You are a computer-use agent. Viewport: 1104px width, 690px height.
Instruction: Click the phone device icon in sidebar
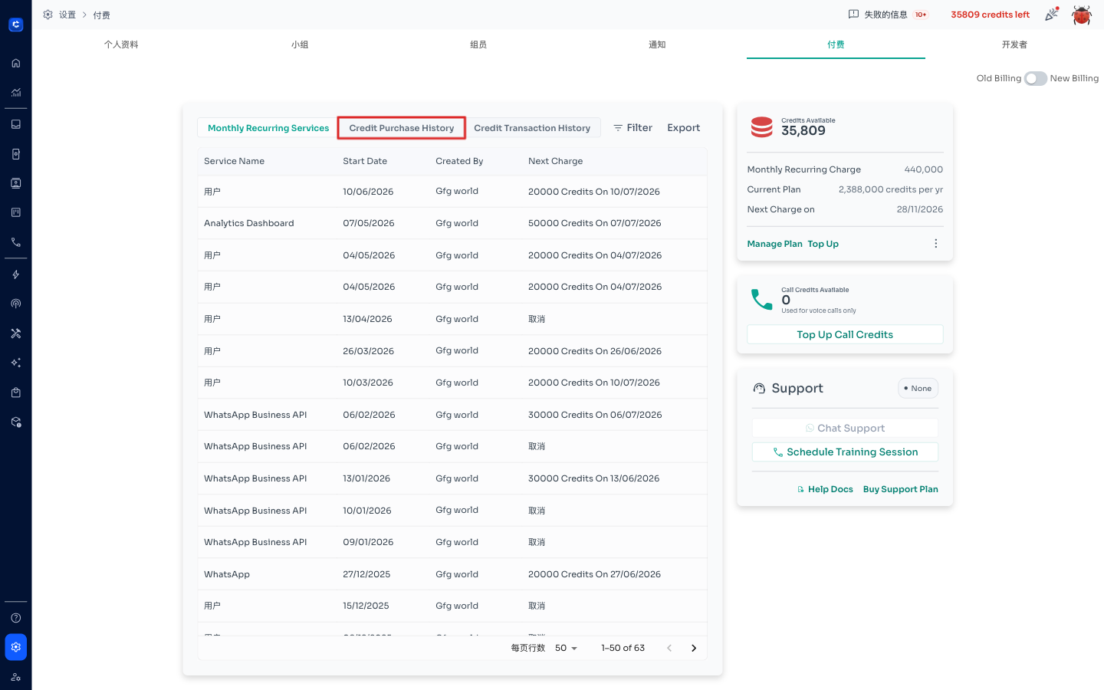coord(15,154)
